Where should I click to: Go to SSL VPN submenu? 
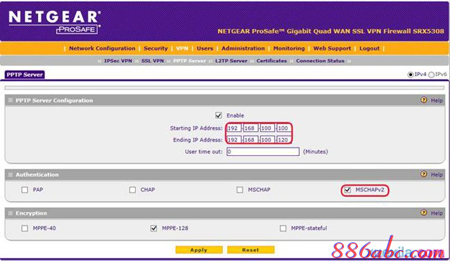coord(152,61)
